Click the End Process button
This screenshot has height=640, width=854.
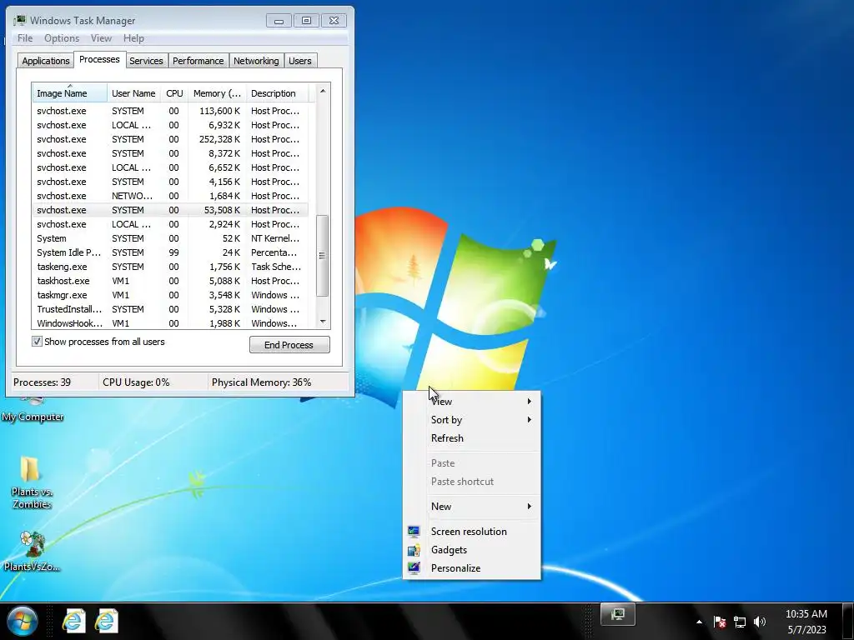pos(289,344)
